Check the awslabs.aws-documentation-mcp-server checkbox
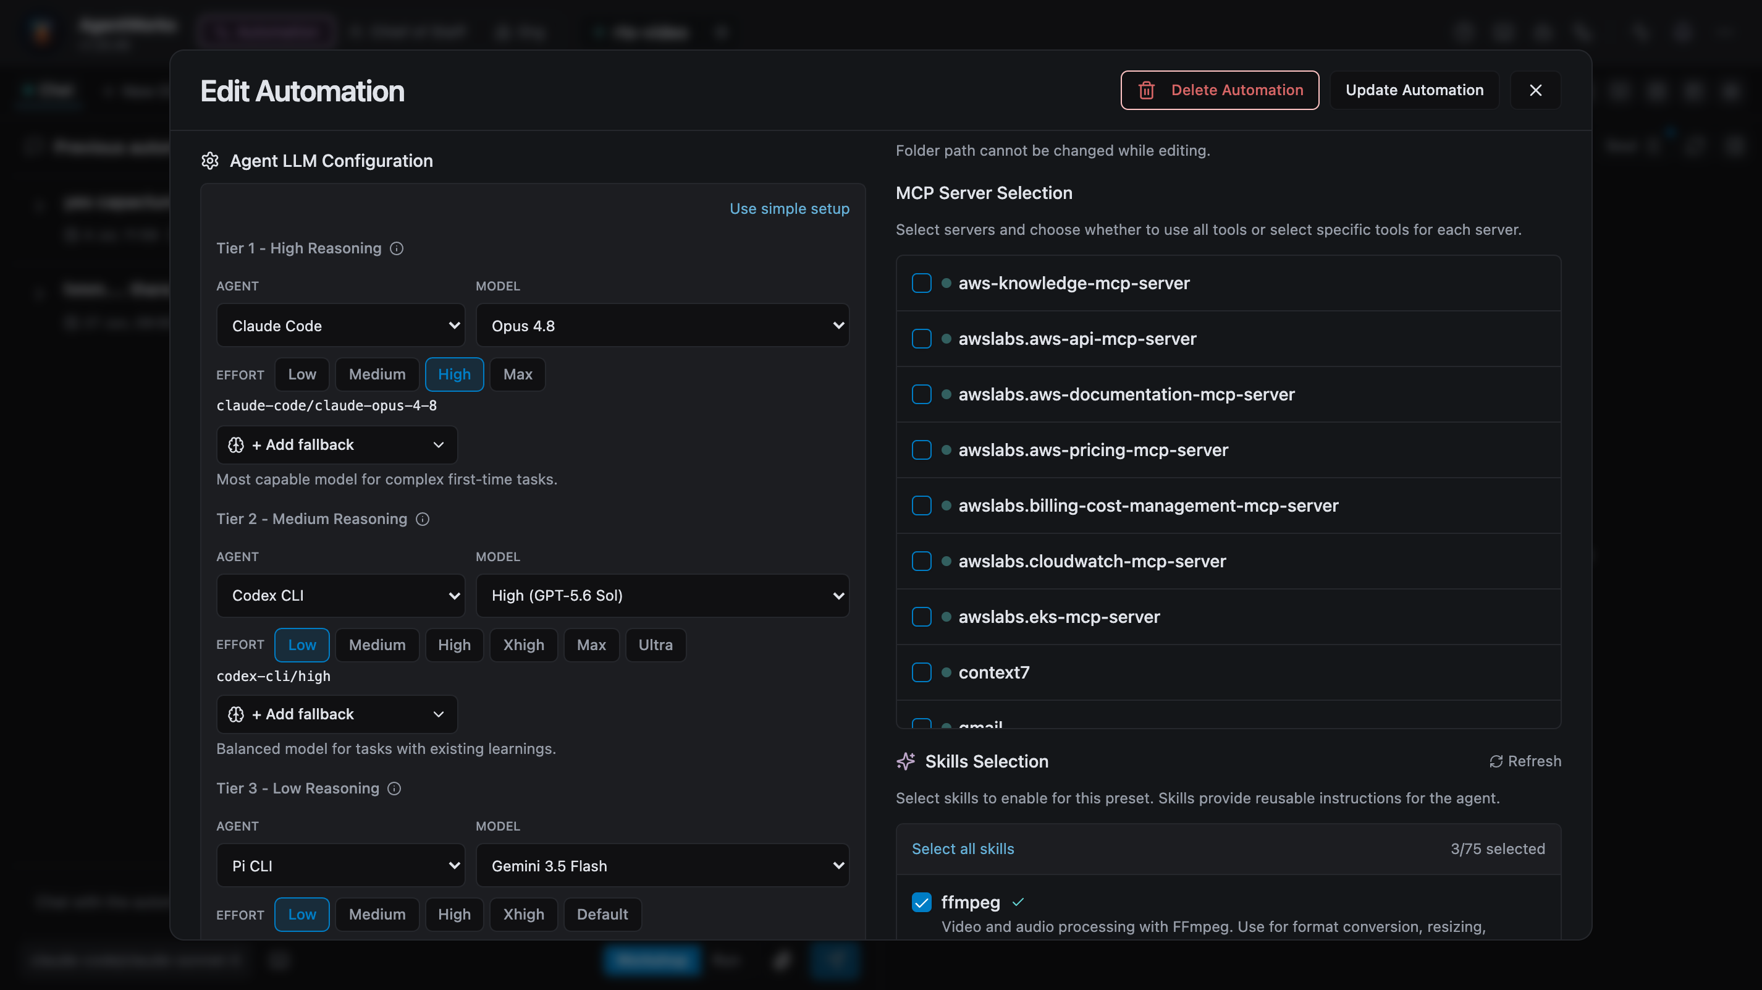Screen dimensions: 1762x990 (x=921, y=395)
